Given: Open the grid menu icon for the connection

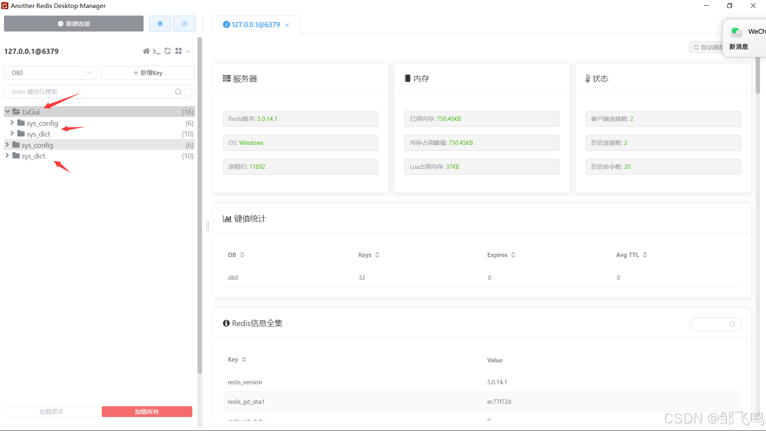Looking at the screenshot, I should pyautogui.click(x=178, y=51).
